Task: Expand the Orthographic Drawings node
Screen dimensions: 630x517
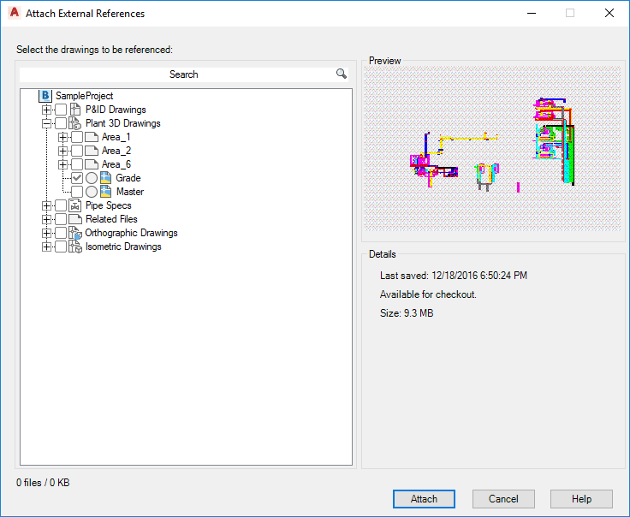Action: (x=46, y=233)
